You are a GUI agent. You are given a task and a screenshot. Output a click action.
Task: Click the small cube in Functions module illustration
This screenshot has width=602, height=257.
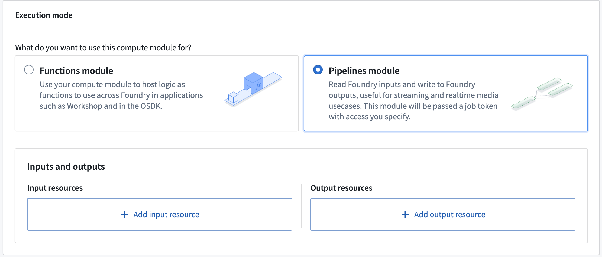[233, 97]
